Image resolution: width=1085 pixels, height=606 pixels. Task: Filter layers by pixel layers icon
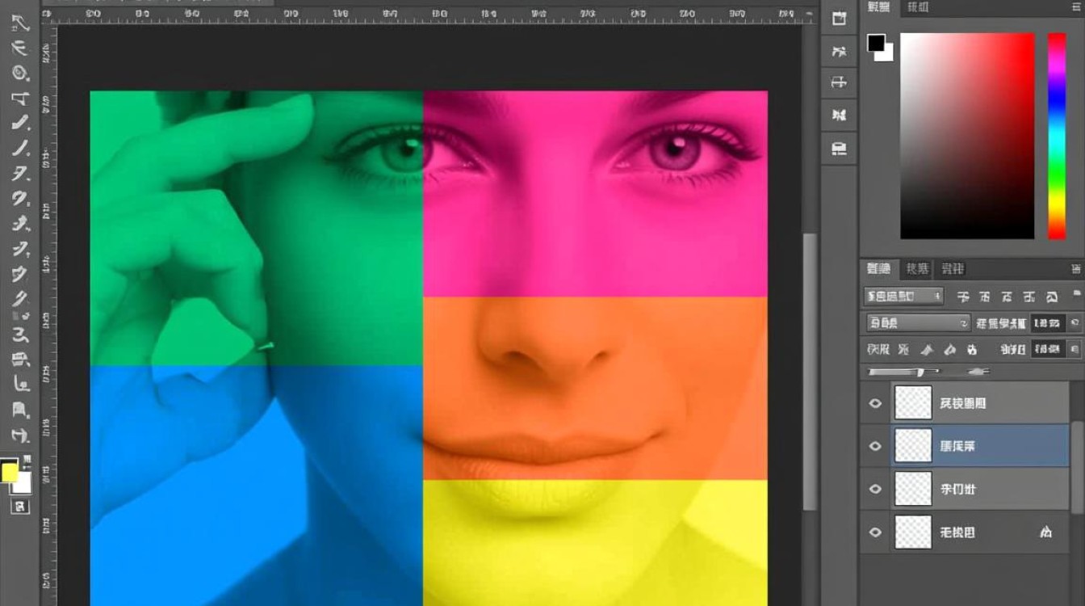pos(963,297)
